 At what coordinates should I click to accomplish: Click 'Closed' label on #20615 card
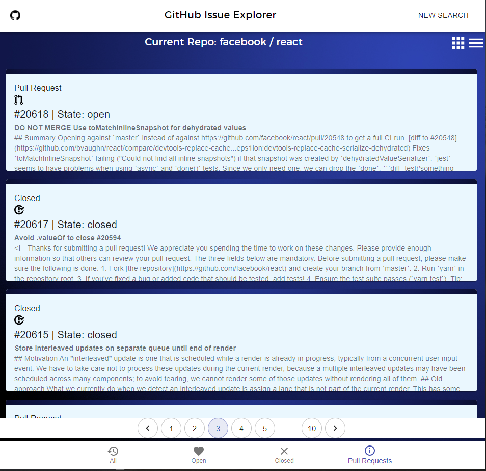click(28, 308)
